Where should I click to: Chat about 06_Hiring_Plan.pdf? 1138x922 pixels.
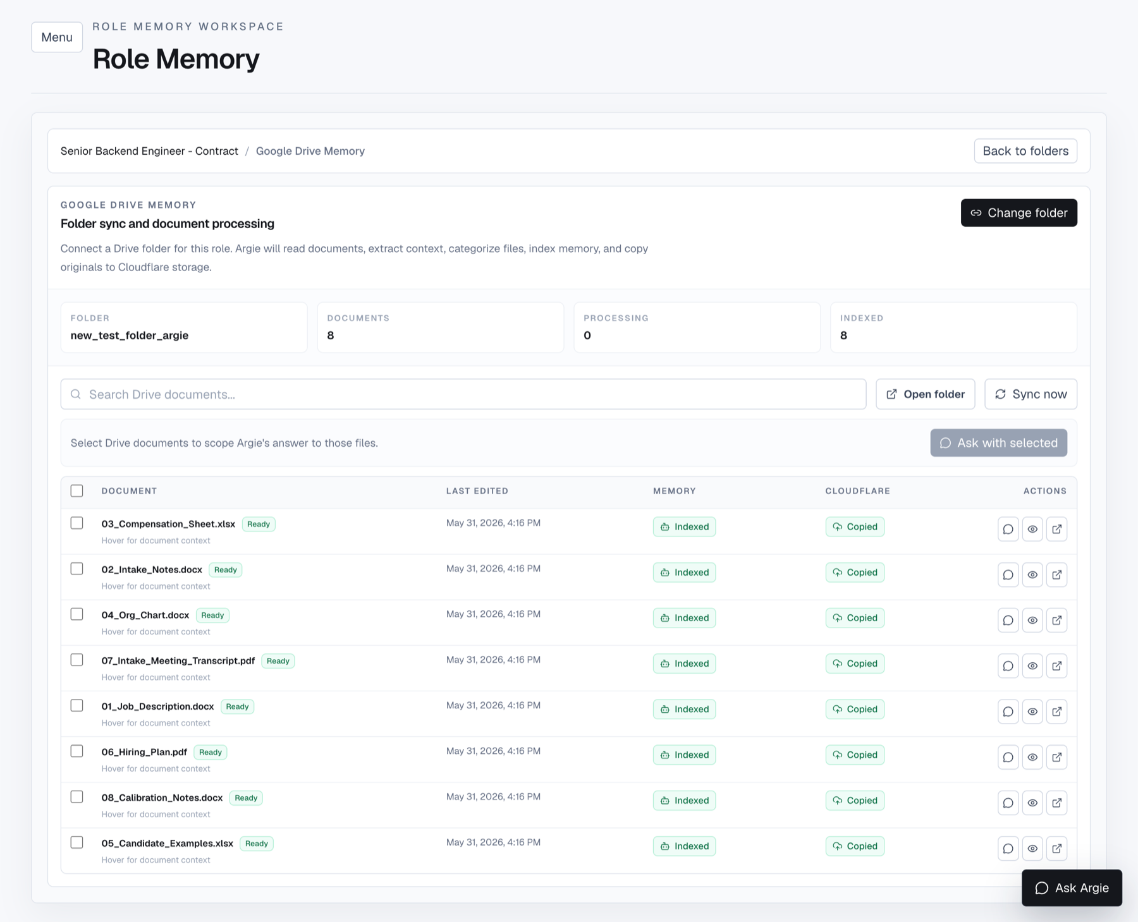click(1008, 757)
